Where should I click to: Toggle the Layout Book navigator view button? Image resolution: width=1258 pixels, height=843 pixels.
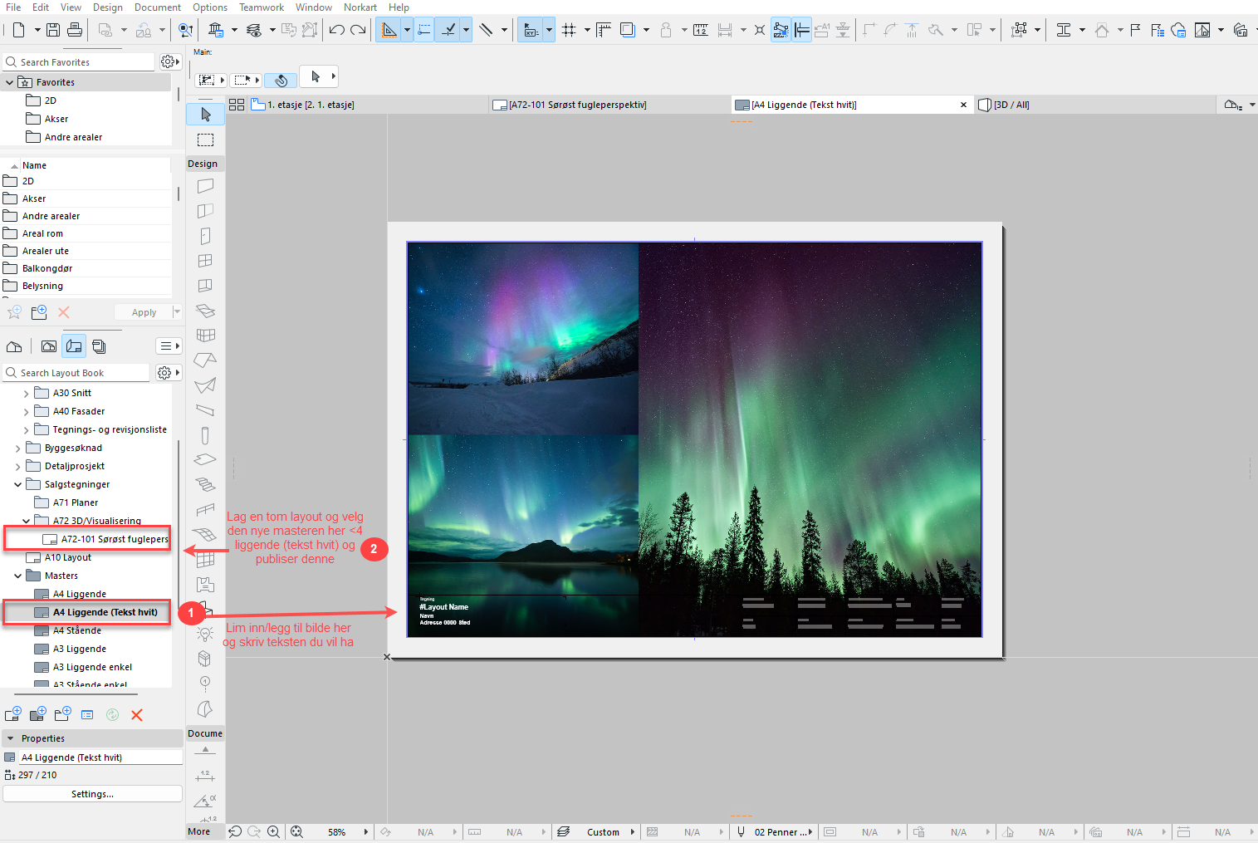pos(74,346)
